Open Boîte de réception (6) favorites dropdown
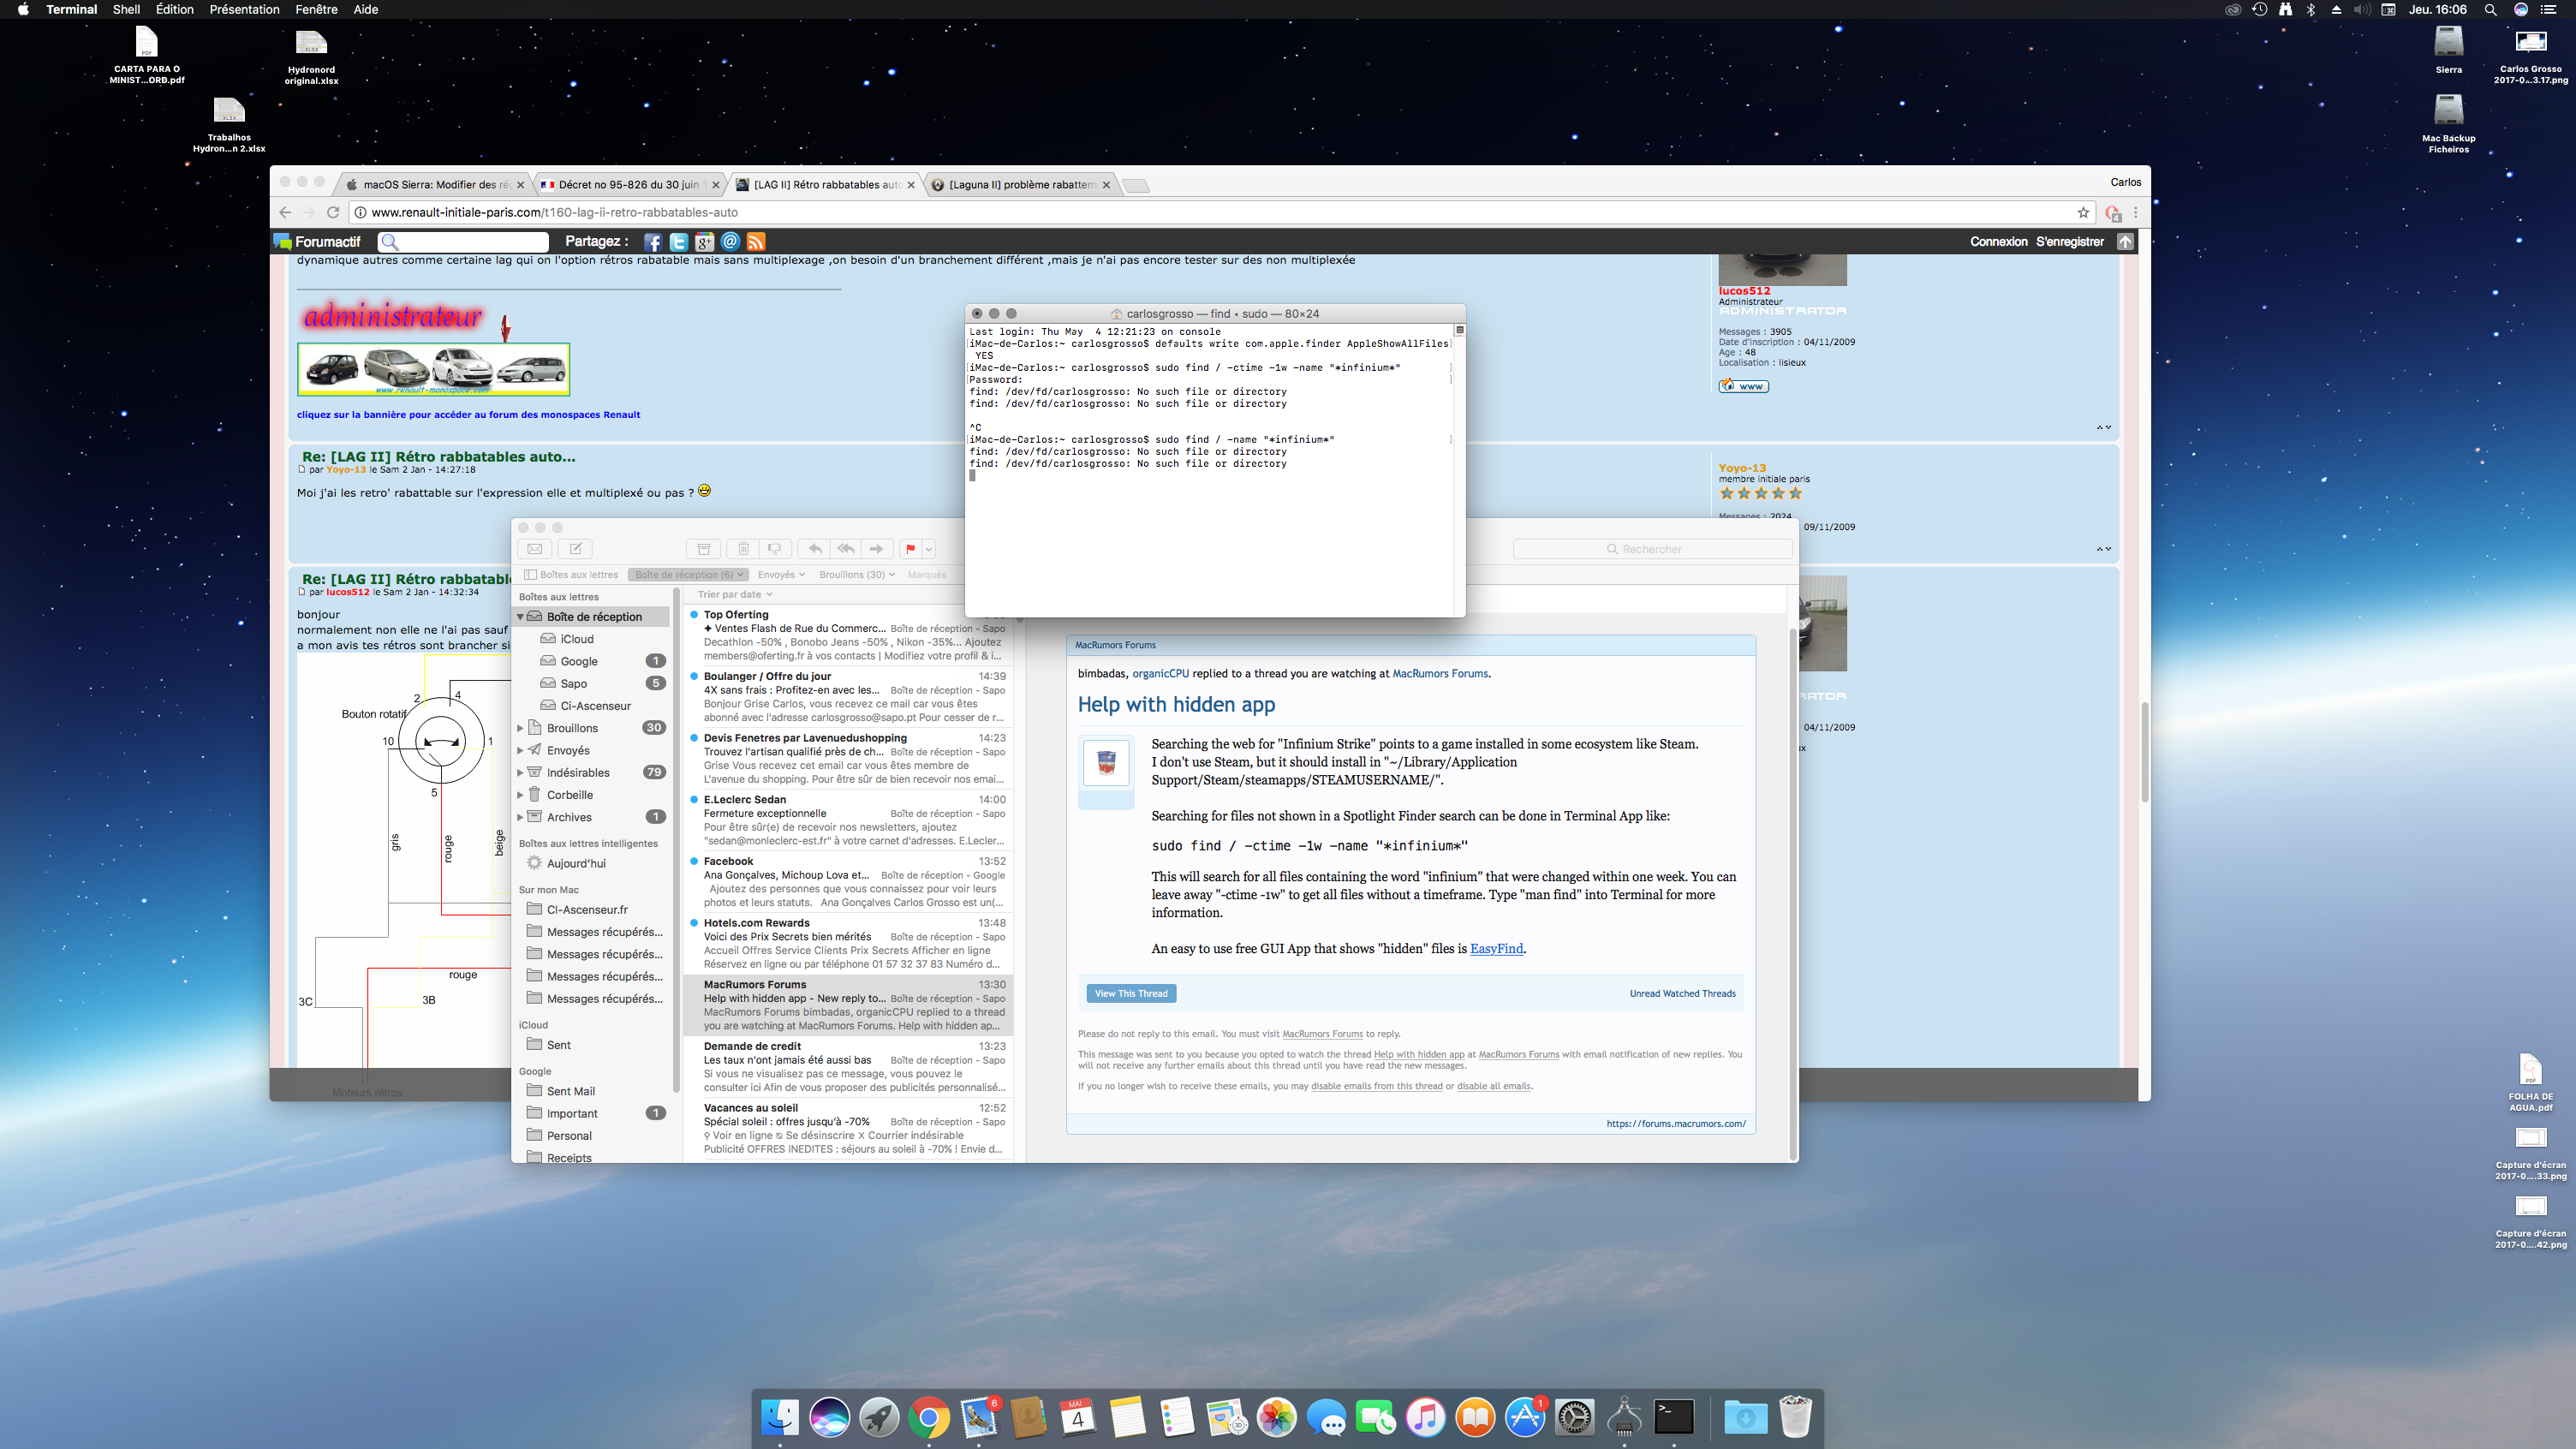 689,575
